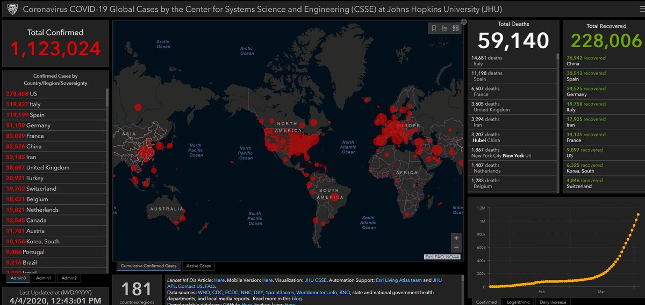Select Spain in confirmed cases list

[54, 115]
